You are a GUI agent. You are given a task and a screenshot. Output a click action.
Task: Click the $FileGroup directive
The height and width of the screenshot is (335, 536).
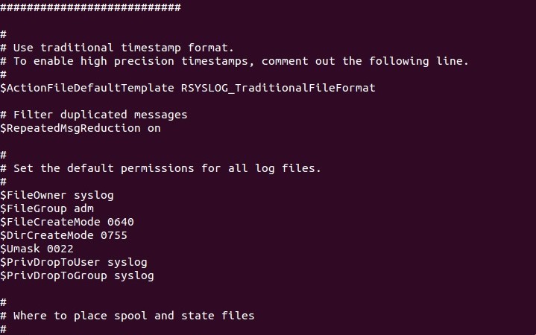33,208
